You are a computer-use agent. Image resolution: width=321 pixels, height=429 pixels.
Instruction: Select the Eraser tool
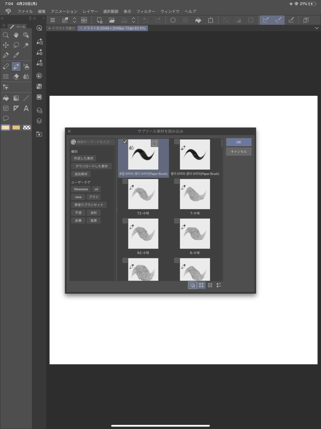click(x=16, y=77)
